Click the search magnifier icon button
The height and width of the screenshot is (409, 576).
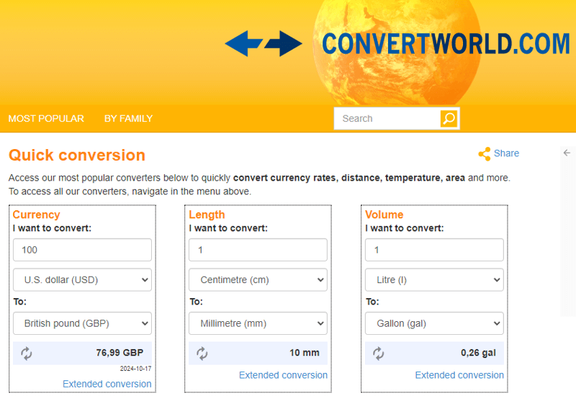coord(449,119)
